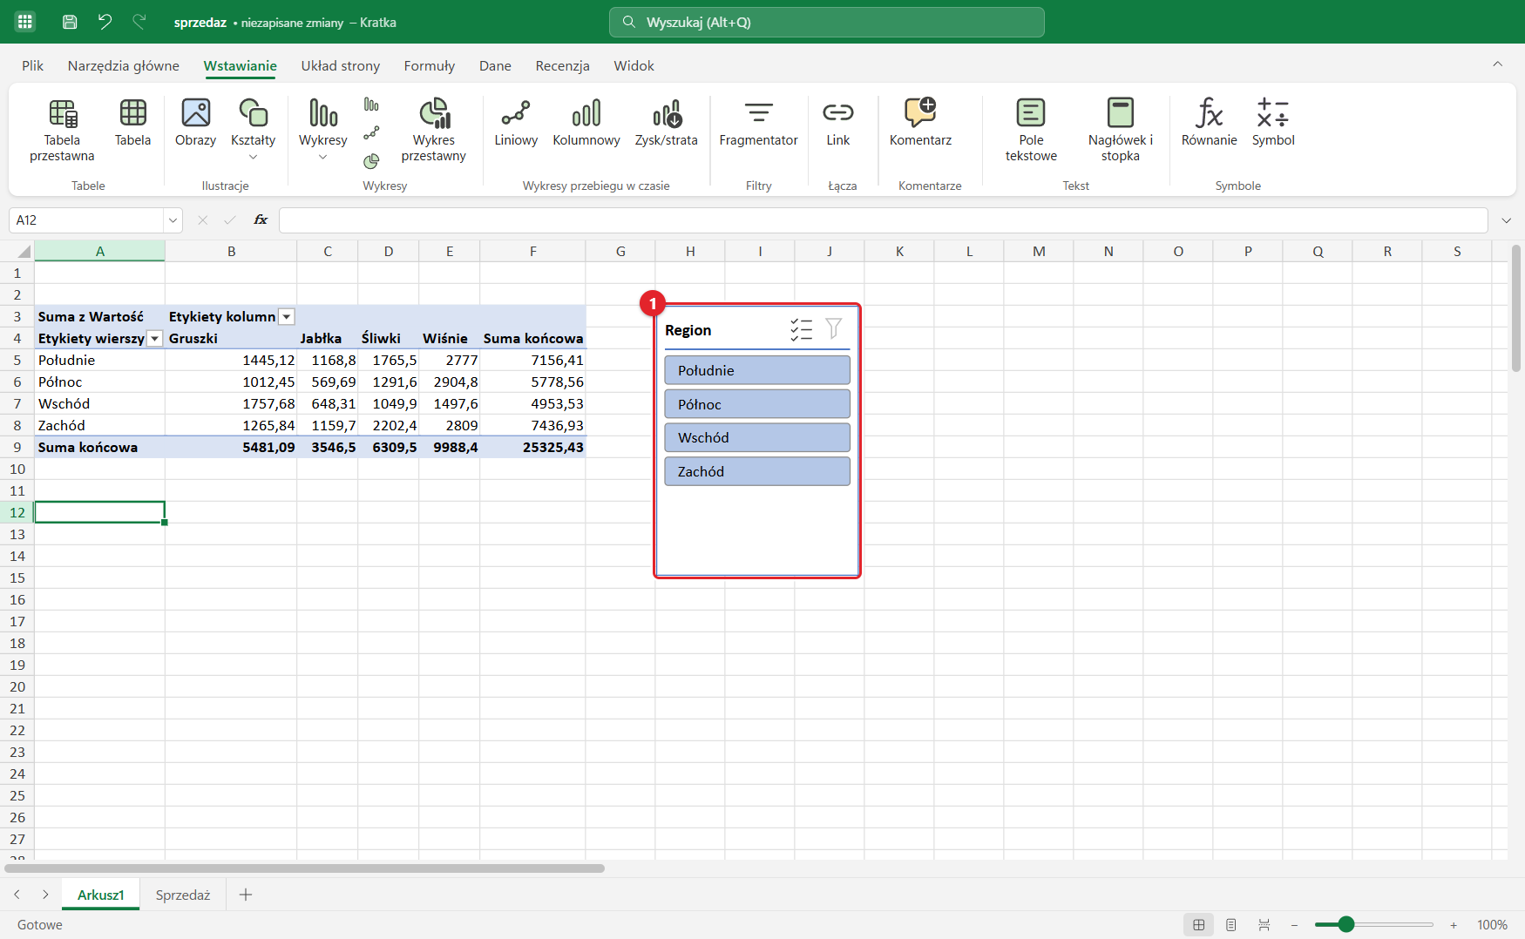Toggle Południe in the Region slicer
This screenshot has height=939, width=1525.
[757, 370]
